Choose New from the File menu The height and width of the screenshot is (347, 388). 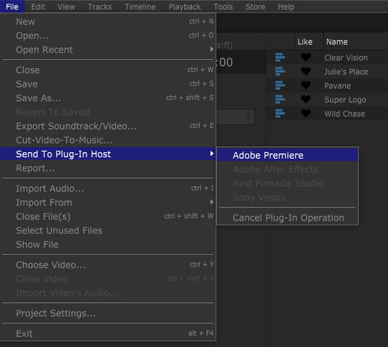tap(108, 22)
